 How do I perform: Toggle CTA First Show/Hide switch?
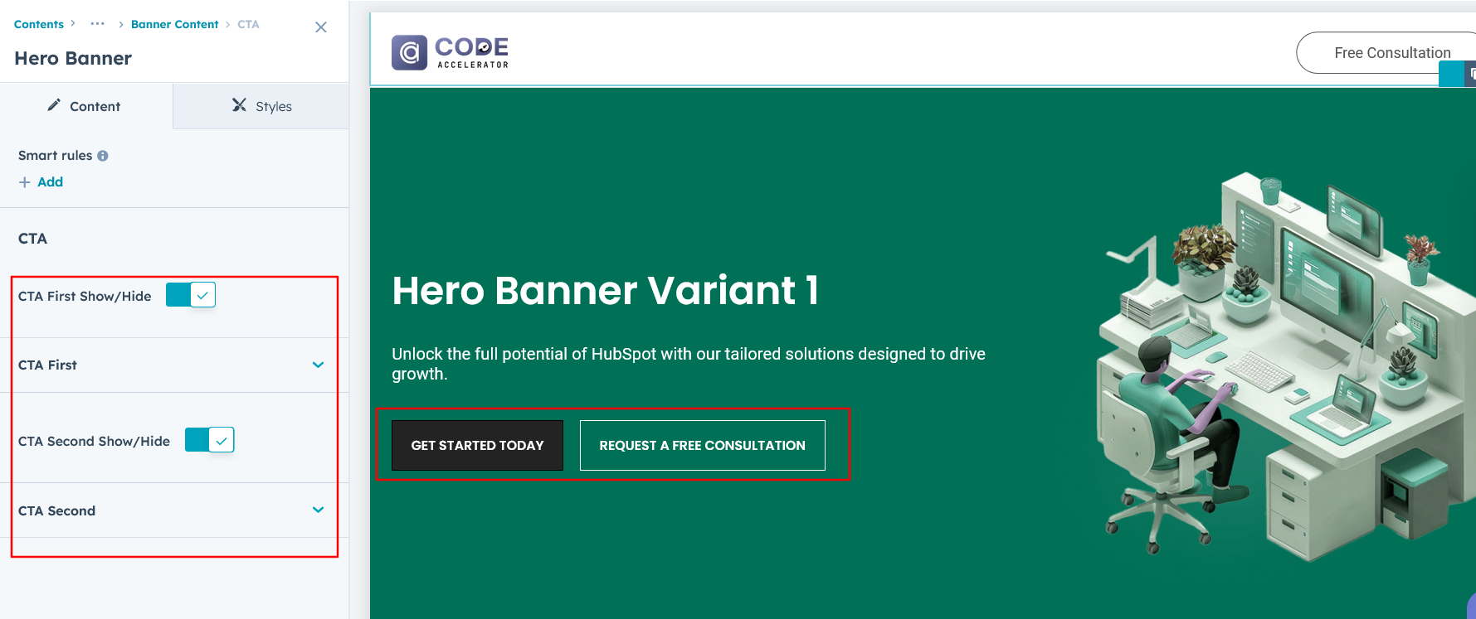[191, 295]
